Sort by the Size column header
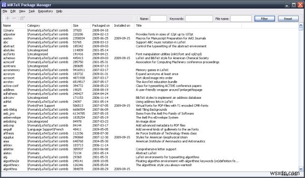Image resolution: width=305 pixels, height=178 pixels. [x=81, y=25]
